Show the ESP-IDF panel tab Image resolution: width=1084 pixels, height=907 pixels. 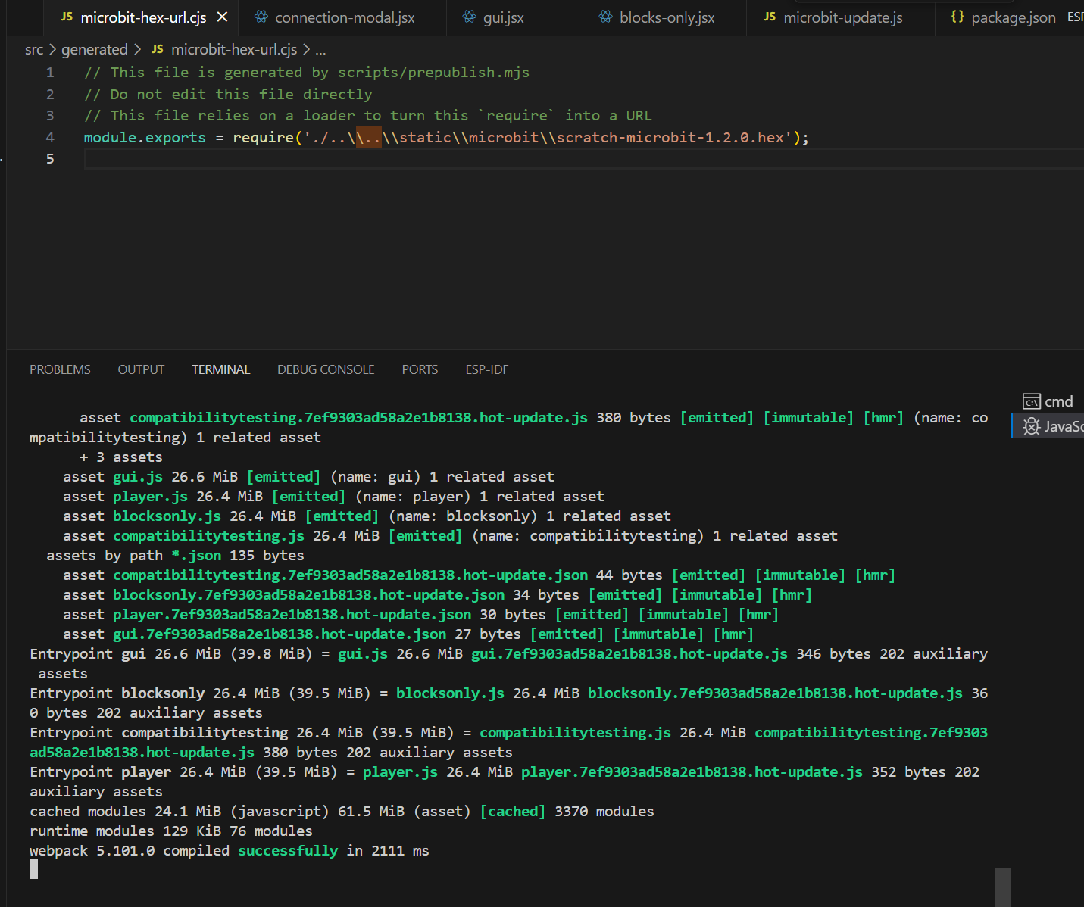(487, 369)
